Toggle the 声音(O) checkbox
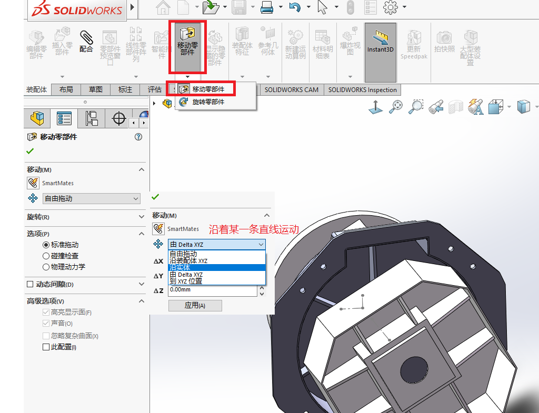The width and height of the screenshot is (539, 413). (x=46, y=323)
